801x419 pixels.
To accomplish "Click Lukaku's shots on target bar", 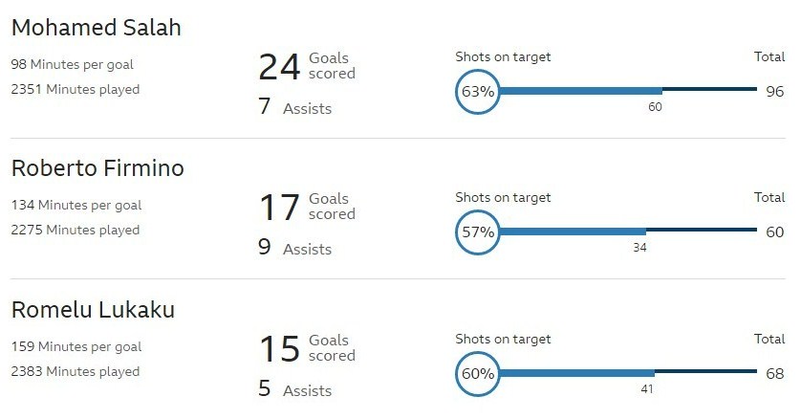I will click(x=575, y=373).
